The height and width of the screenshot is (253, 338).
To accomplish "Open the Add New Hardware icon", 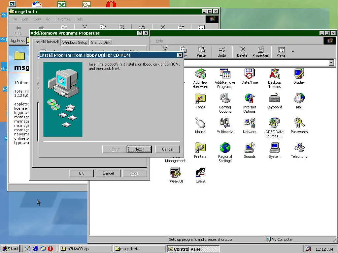I will [x=200, y=78].
